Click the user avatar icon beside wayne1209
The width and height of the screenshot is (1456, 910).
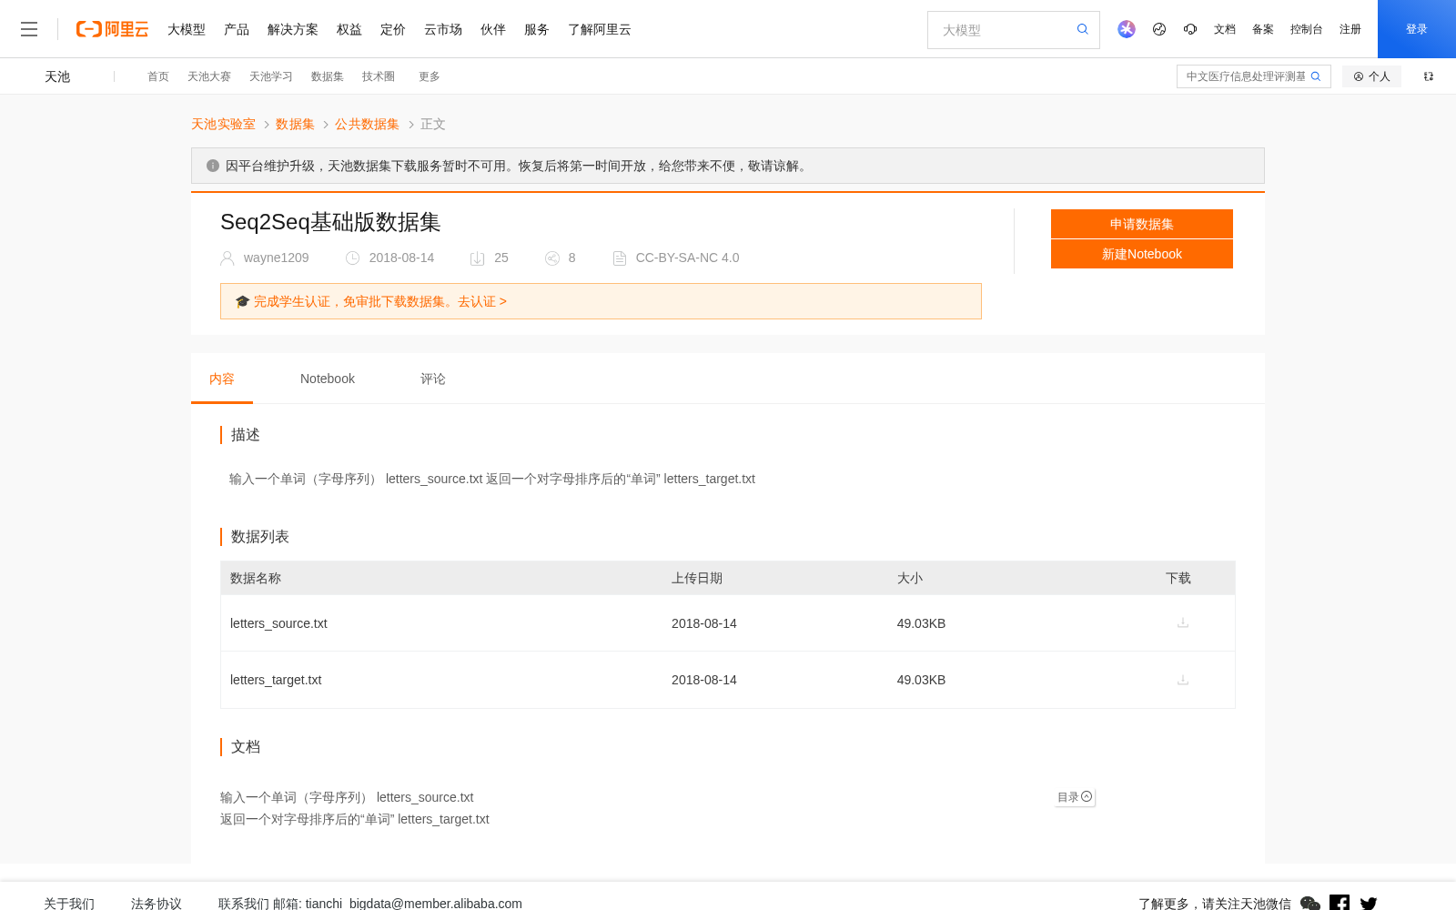click(227, 258)
